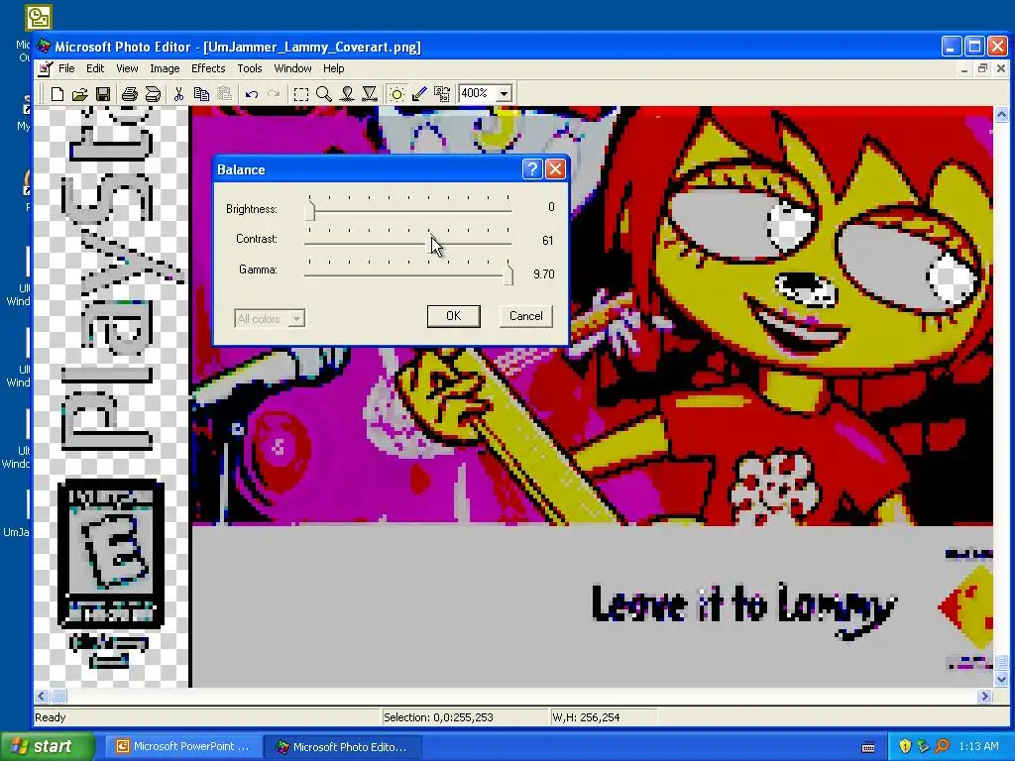The height and width of the screenshot is (761, 1015).
Task: Open the File menu
Action: [66, 68]
